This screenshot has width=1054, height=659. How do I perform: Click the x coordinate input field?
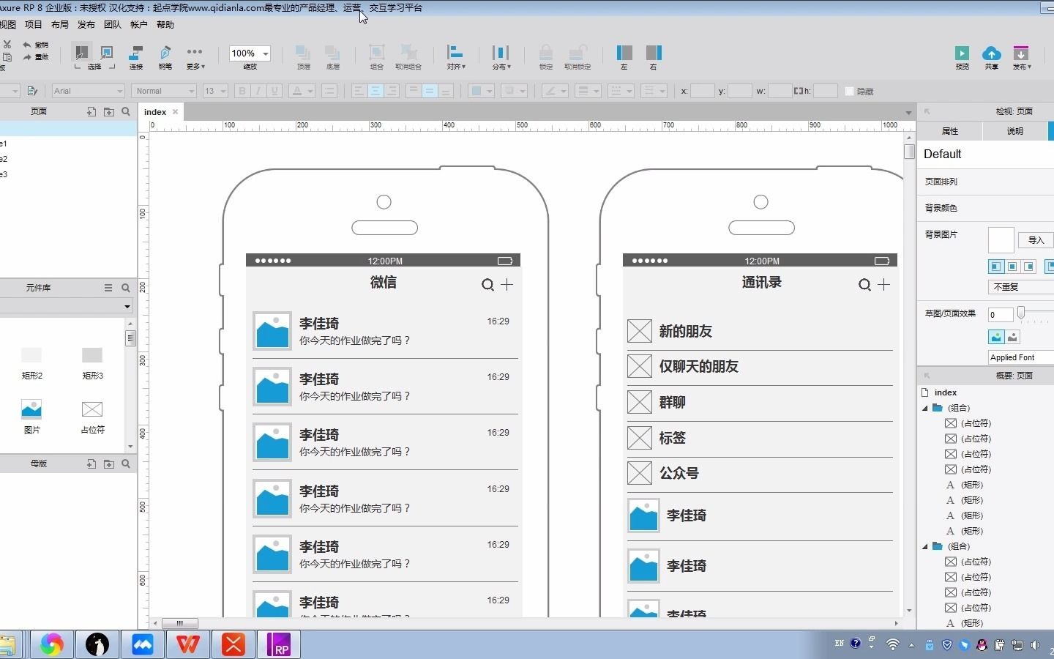tap(703, 91)
